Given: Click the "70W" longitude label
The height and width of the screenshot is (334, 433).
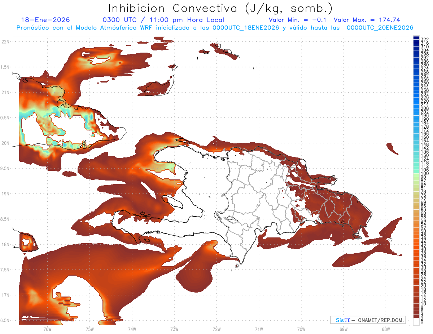Looking at the screenshot, I should (x=301, y=329).
